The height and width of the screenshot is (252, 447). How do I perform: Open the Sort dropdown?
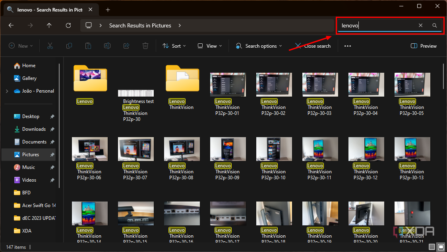(x=174, y=46)
